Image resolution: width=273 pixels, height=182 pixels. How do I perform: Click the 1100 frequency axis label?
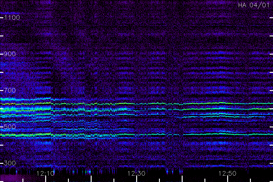pos(12,18)
